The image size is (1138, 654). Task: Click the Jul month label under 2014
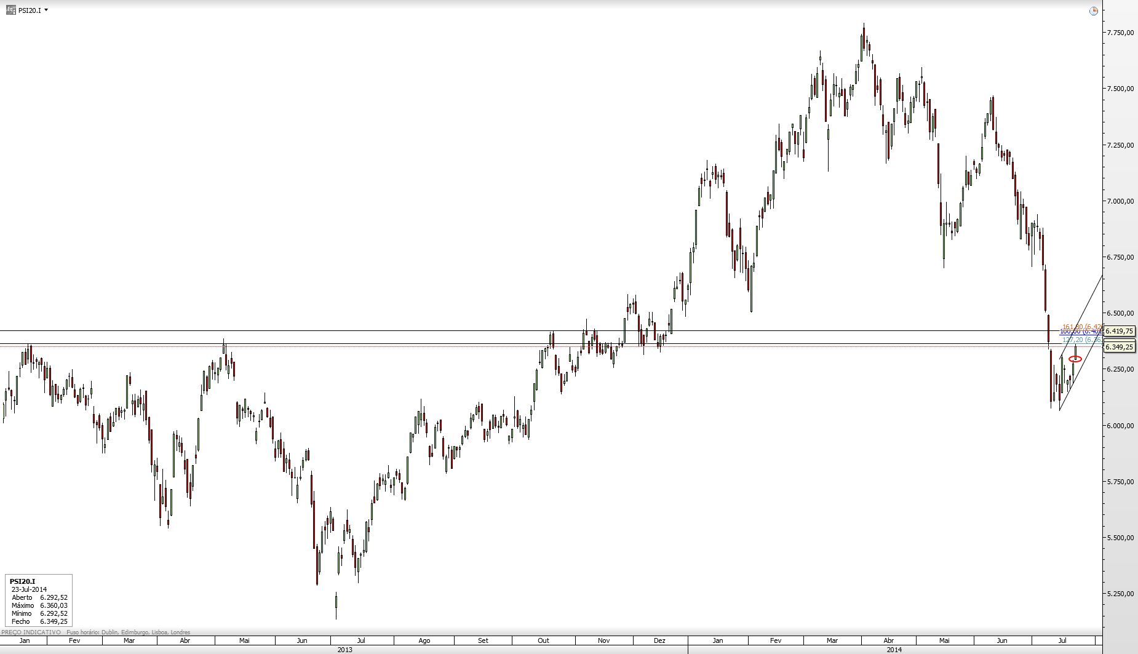pos(1062,640)
